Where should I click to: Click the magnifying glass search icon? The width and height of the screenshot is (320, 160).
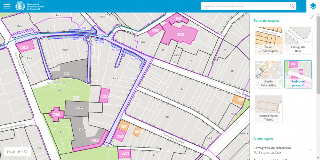click(292, 6)
